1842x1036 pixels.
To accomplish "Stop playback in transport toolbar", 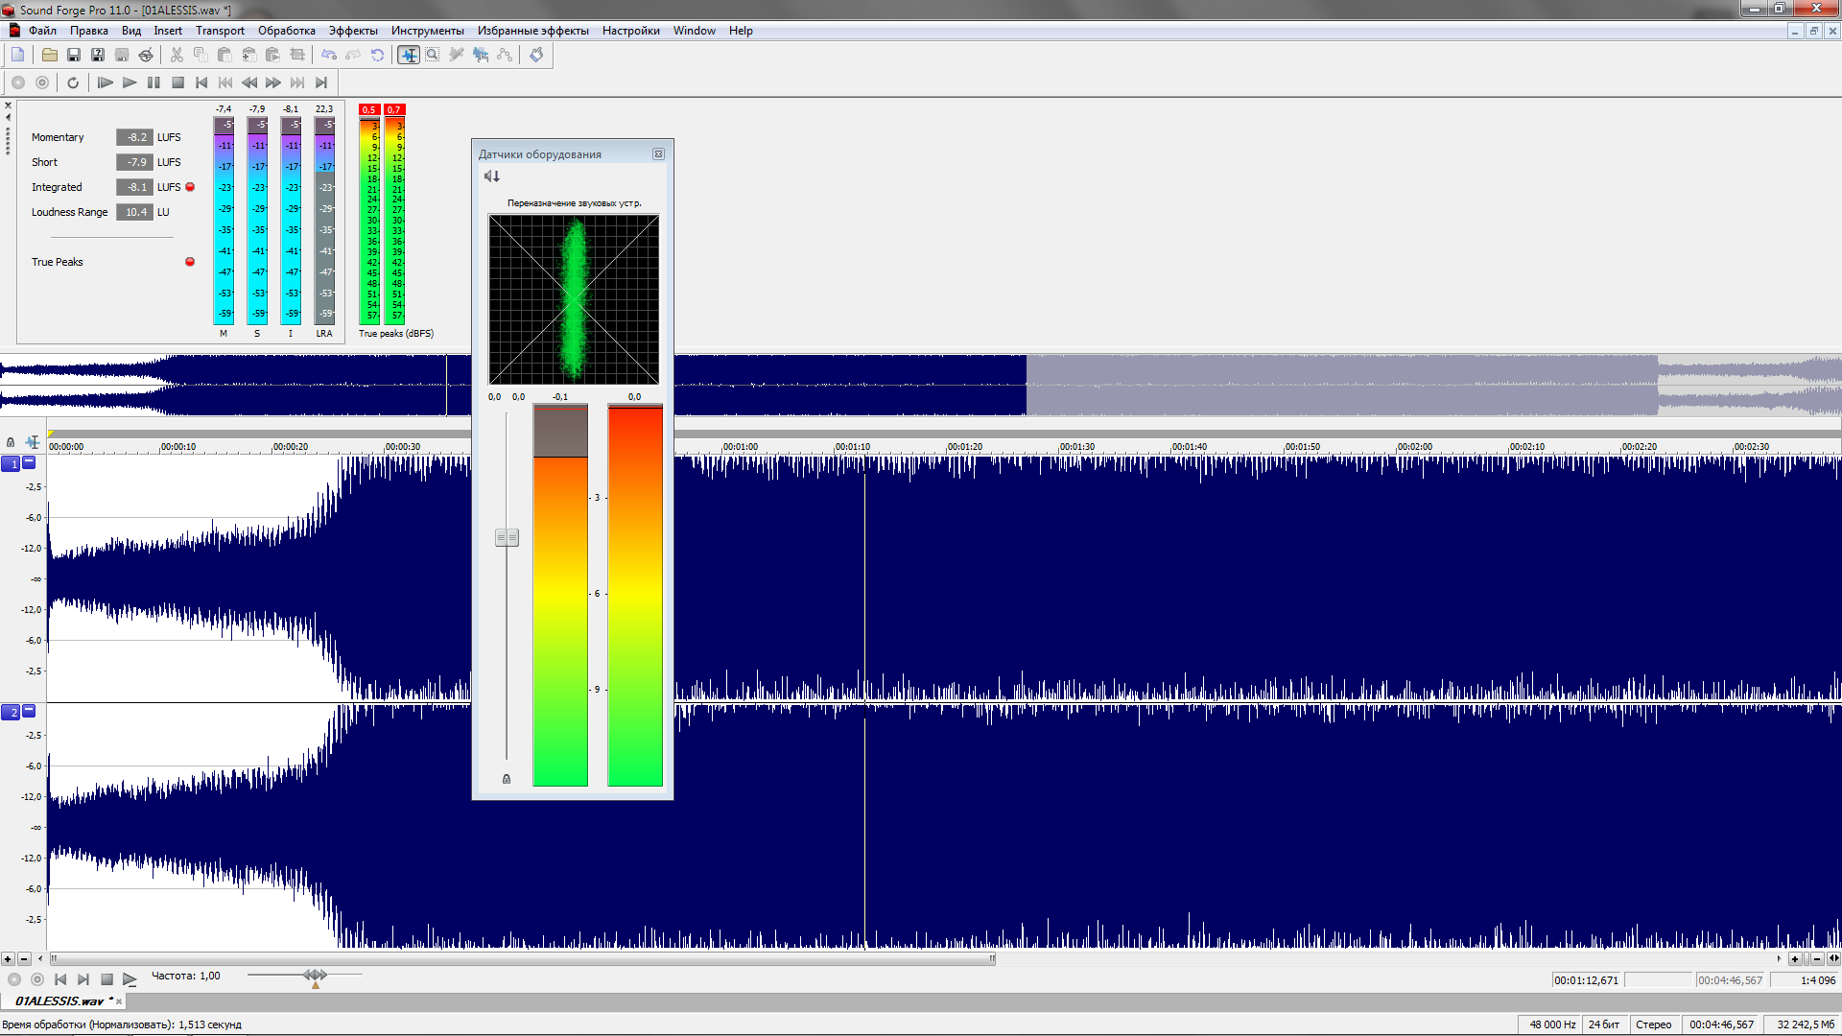I will pyautogui.click(x=177, y=82).
